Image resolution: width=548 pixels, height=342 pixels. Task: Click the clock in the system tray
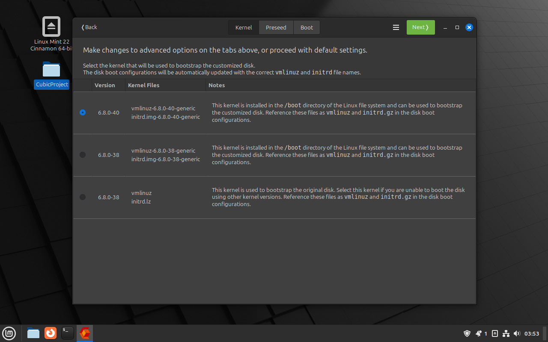tap(532, 333)
